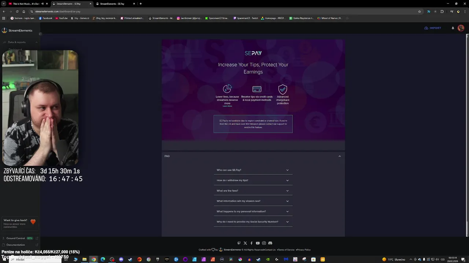Open the weather widget showing 11°C
The height and width of the screenshot is (263, 469).
click(394, 259)
